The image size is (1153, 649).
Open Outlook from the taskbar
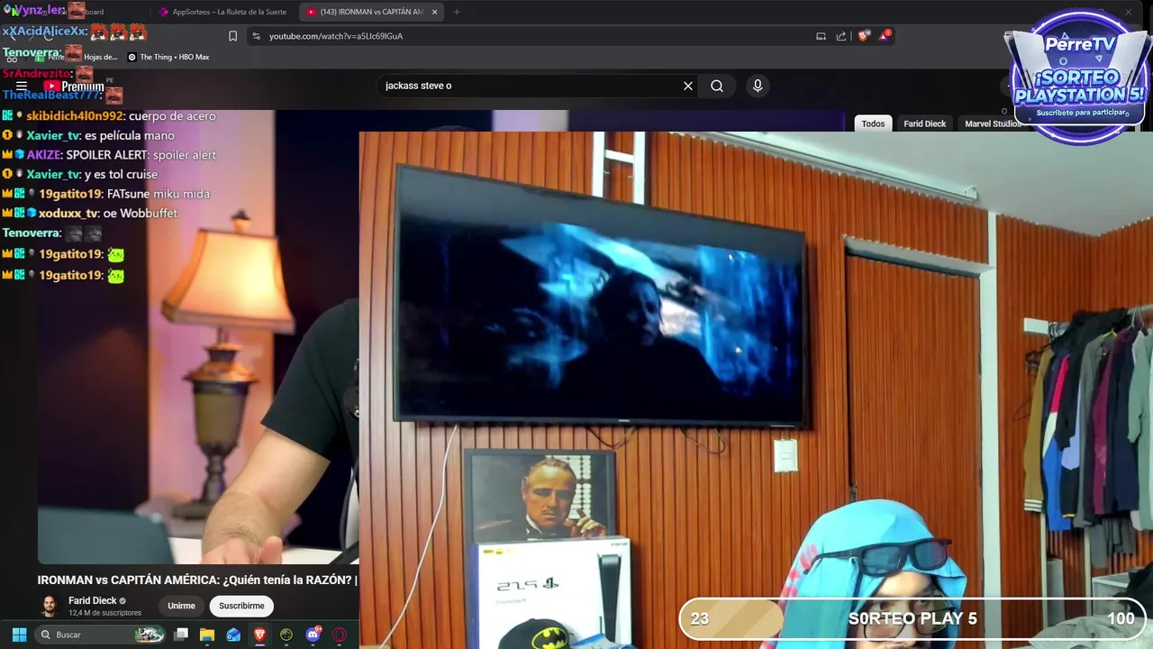click(x=233, y=635)
